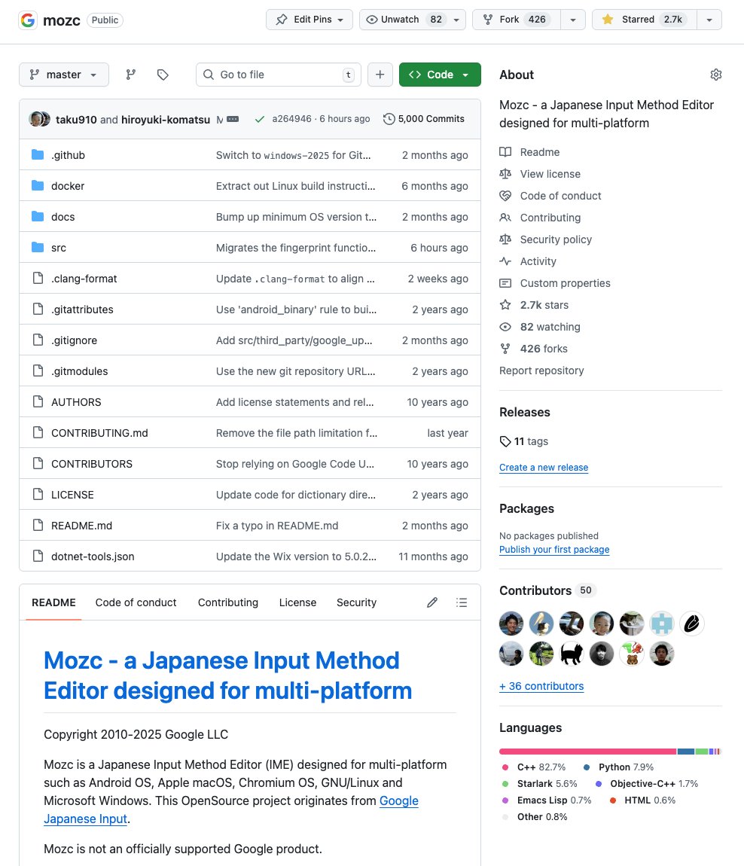Click the Starlark language color dot
Image resolution: width=744 pixels, height=866 pixels.
coord(505,784)
